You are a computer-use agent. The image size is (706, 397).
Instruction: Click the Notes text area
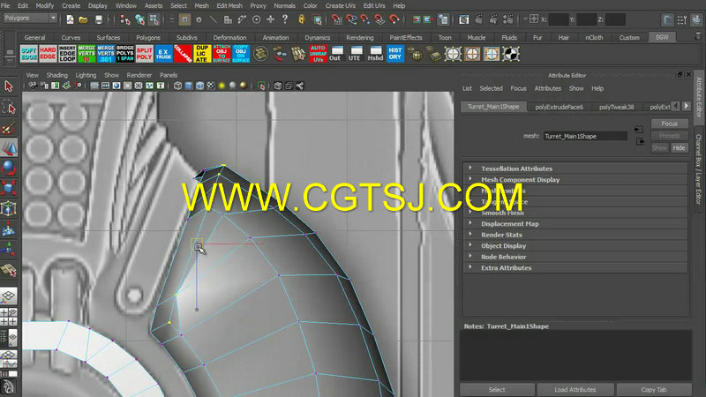575,356
